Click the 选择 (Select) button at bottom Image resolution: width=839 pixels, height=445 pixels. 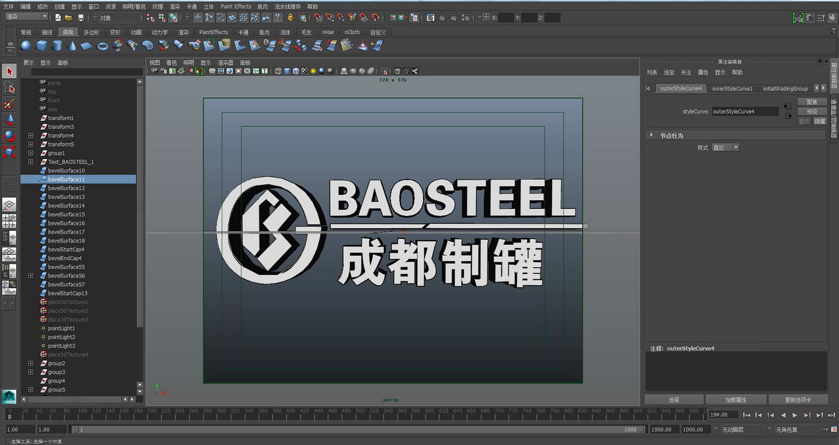pos(673,400)
